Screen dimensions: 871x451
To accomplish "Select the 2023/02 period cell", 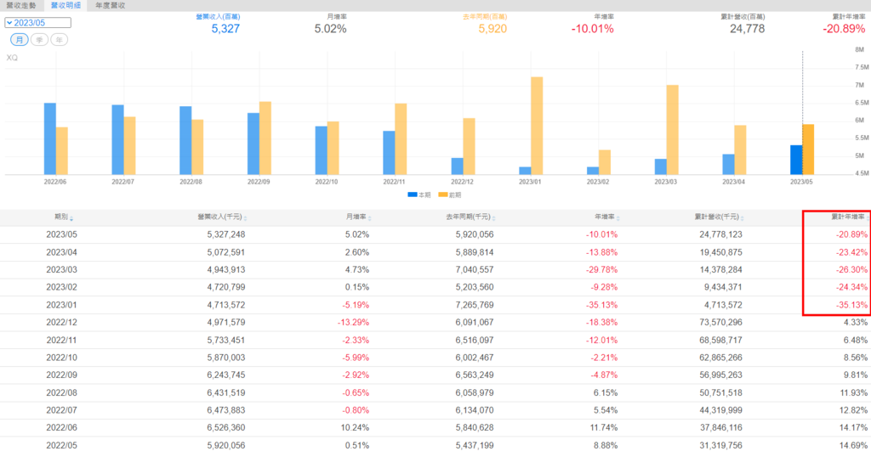I will point(61,287).
